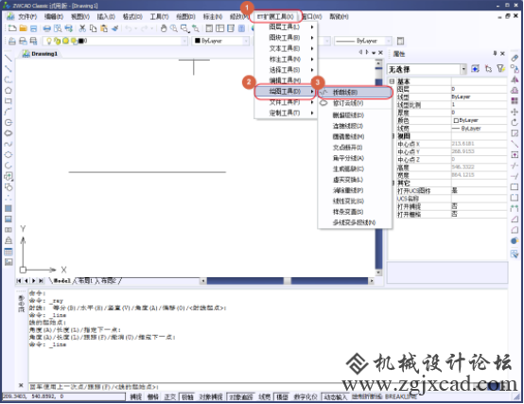The height and width of the screenshot is (404, 524).
Task: Click the 颜色 ByLayer value in properties
Action: (x=479, y=120)
